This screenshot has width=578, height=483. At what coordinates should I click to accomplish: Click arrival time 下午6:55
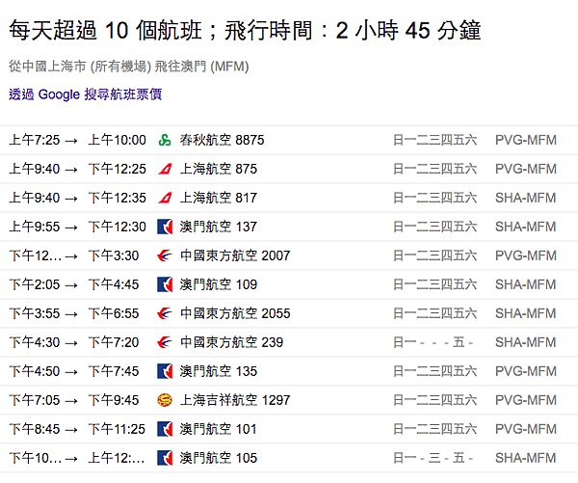point(114,313)
